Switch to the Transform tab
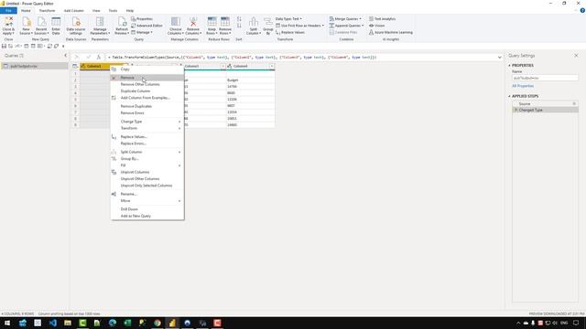 pyautogui.click(x=47, y=10)
